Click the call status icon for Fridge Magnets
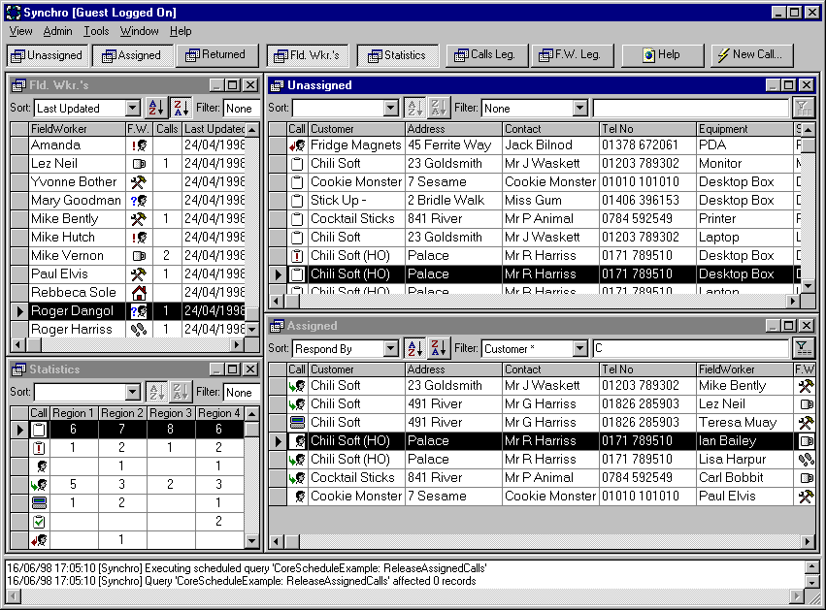826x610 pixels. [297, 145]
